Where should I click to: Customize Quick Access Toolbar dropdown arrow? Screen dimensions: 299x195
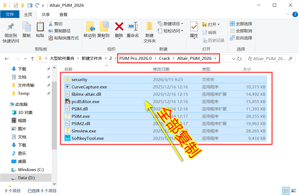(43, 6)
